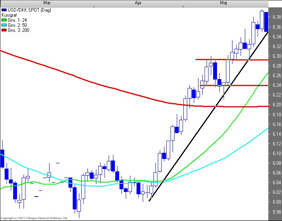Click the 6.16 price axis label
The height and width of the screenshot is (221, 282).
coord(277,124)
